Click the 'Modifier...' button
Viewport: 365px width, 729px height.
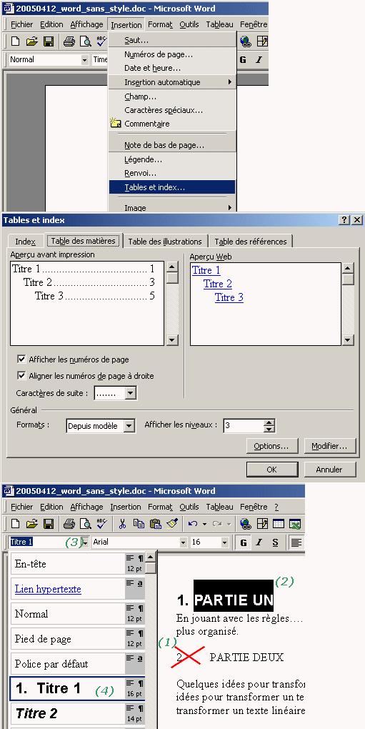330,446
